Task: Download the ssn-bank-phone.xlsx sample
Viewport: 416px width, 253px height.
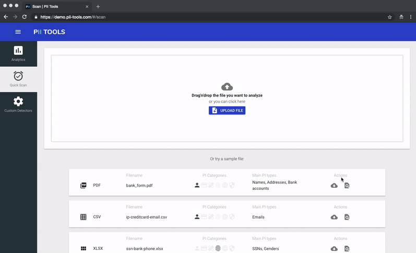Action: pos(334,248)
